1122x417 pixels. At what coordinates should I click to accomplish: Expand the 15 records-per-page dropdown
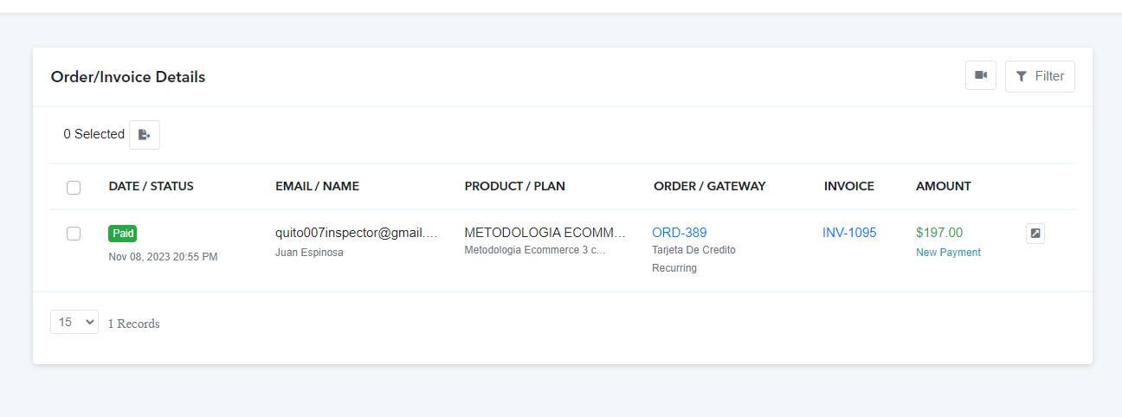pyautogui.click(x=74, y=322)
